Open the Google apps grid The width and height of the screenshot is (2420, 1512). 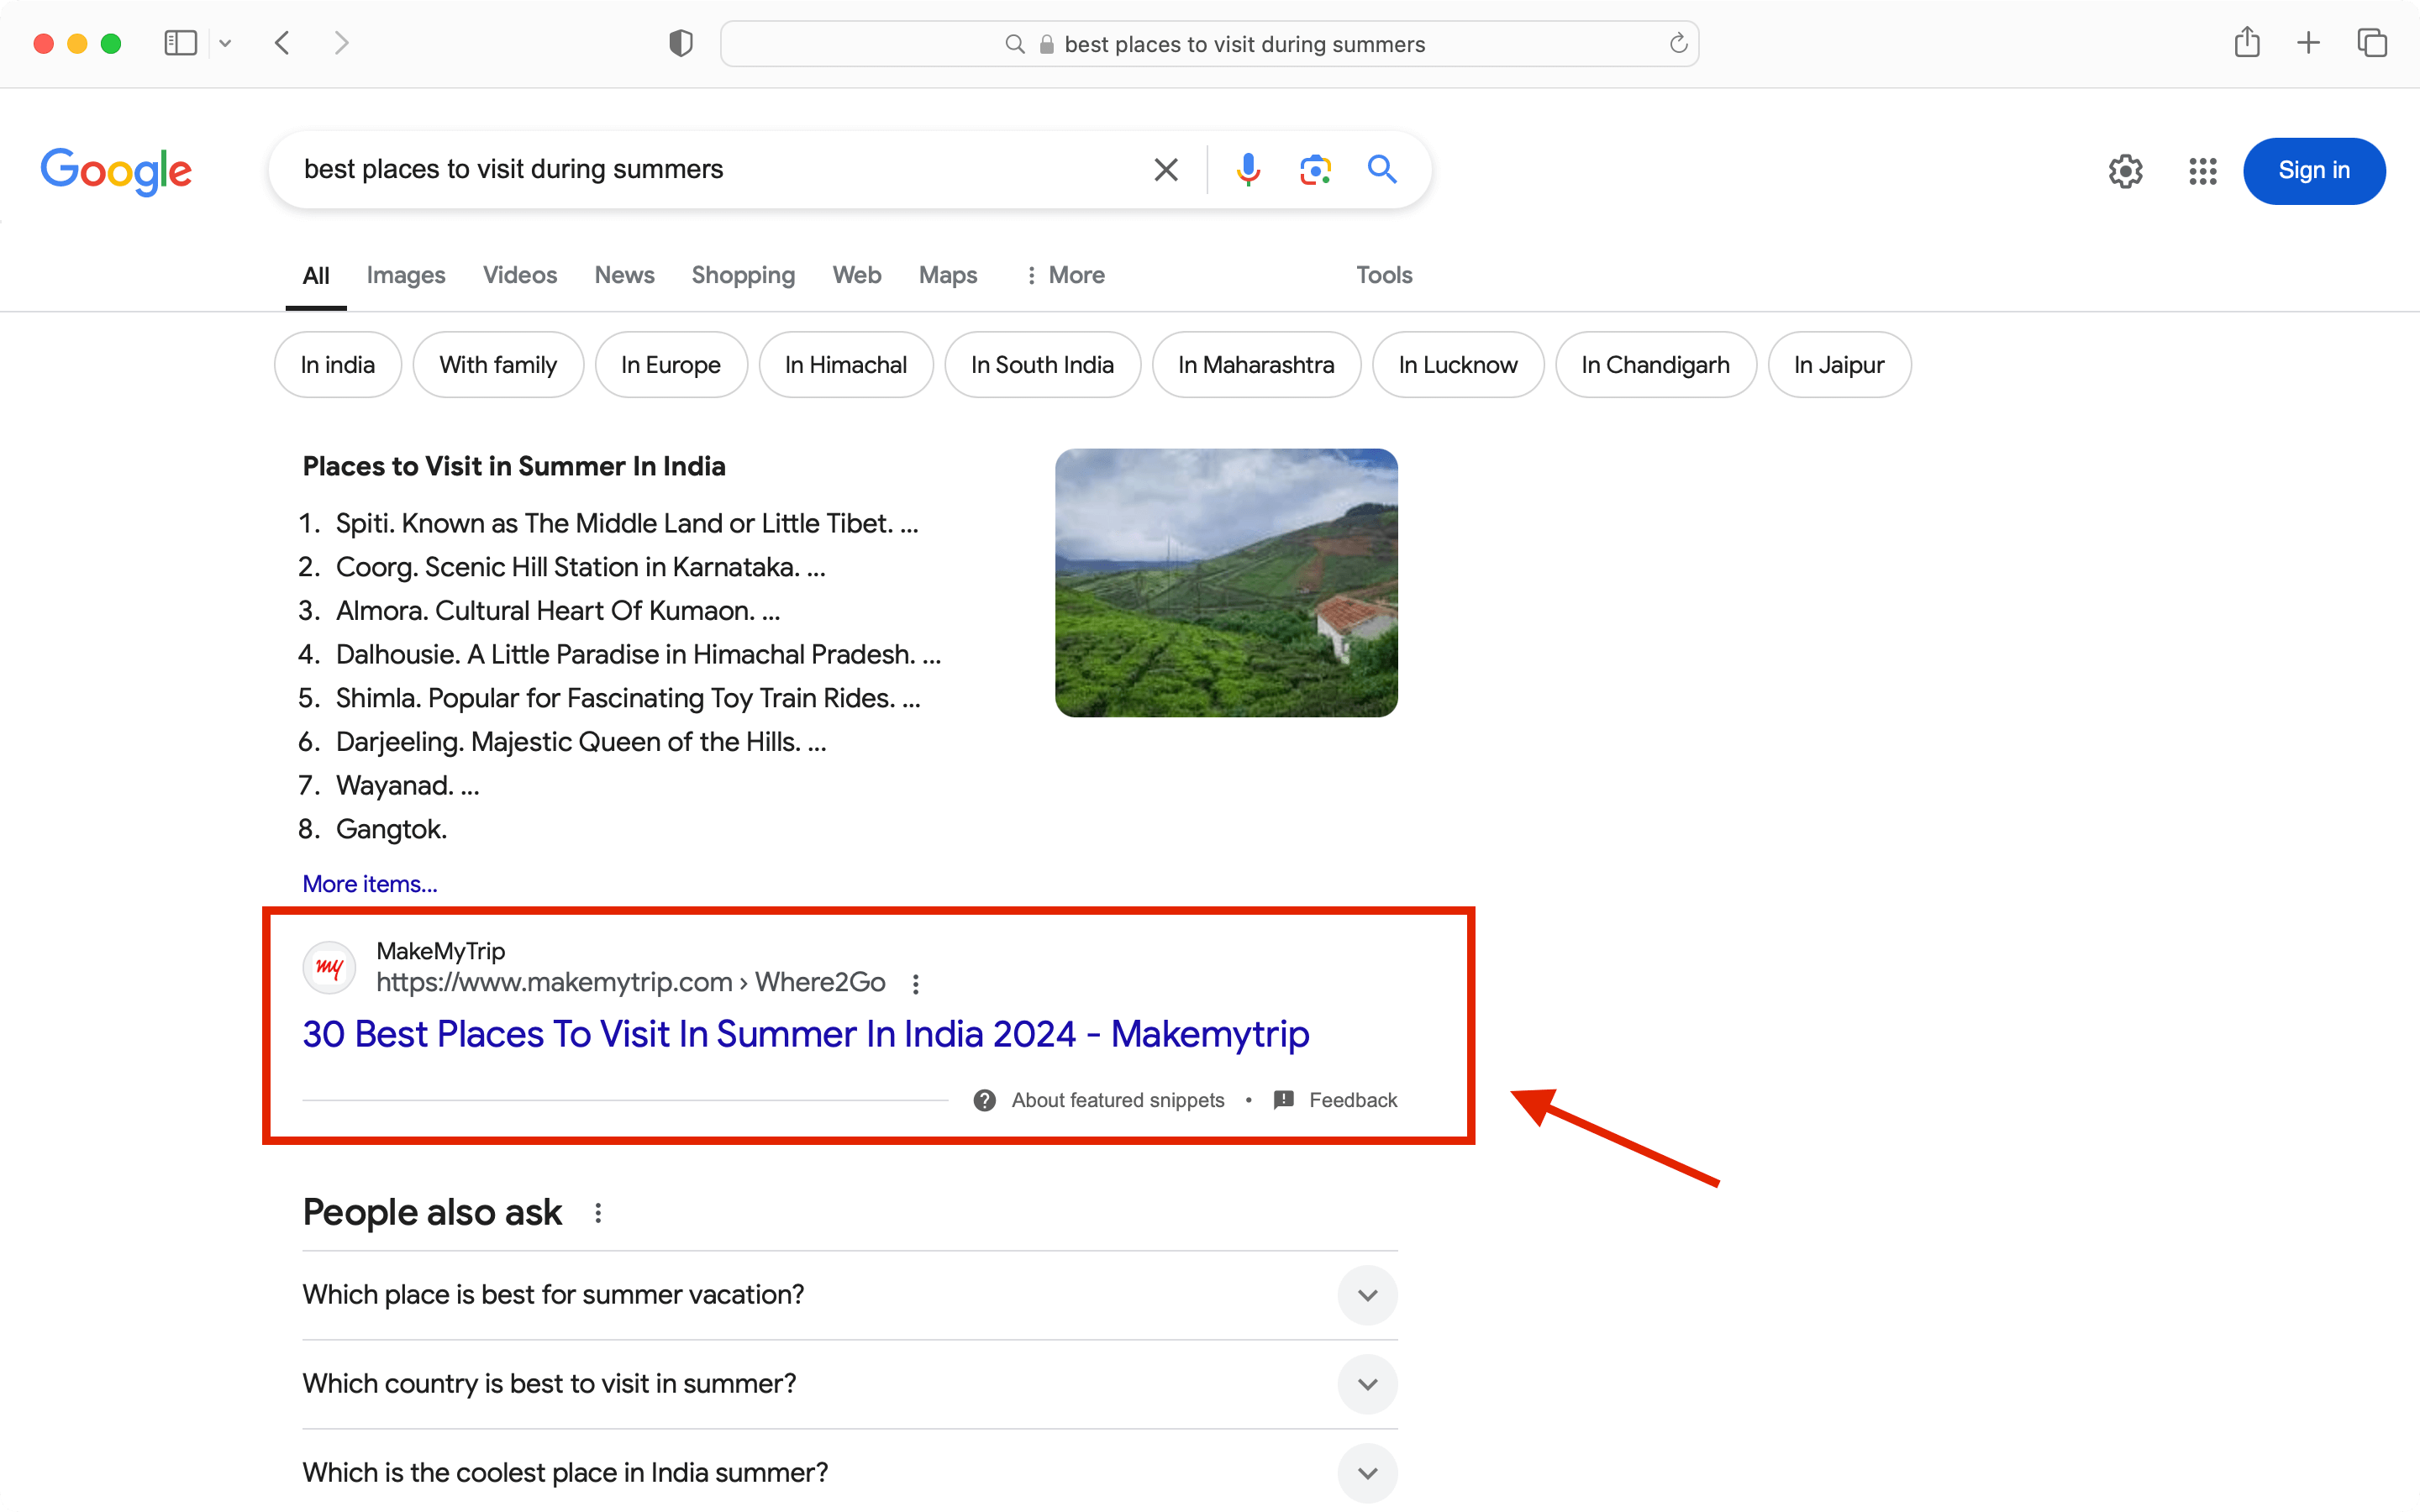[2203, 171]
